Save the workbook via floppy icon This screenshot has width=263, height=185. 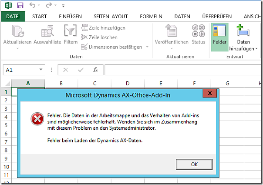point(20,6)
